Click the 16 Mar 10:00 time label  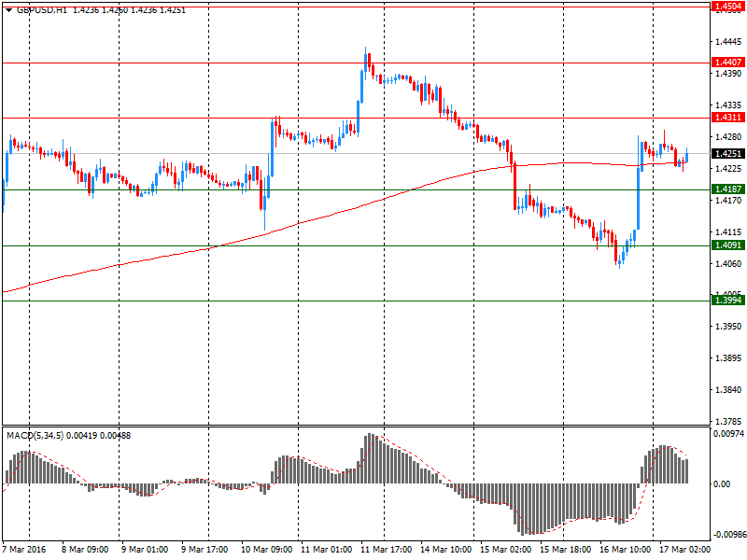[x=626, y=549]
